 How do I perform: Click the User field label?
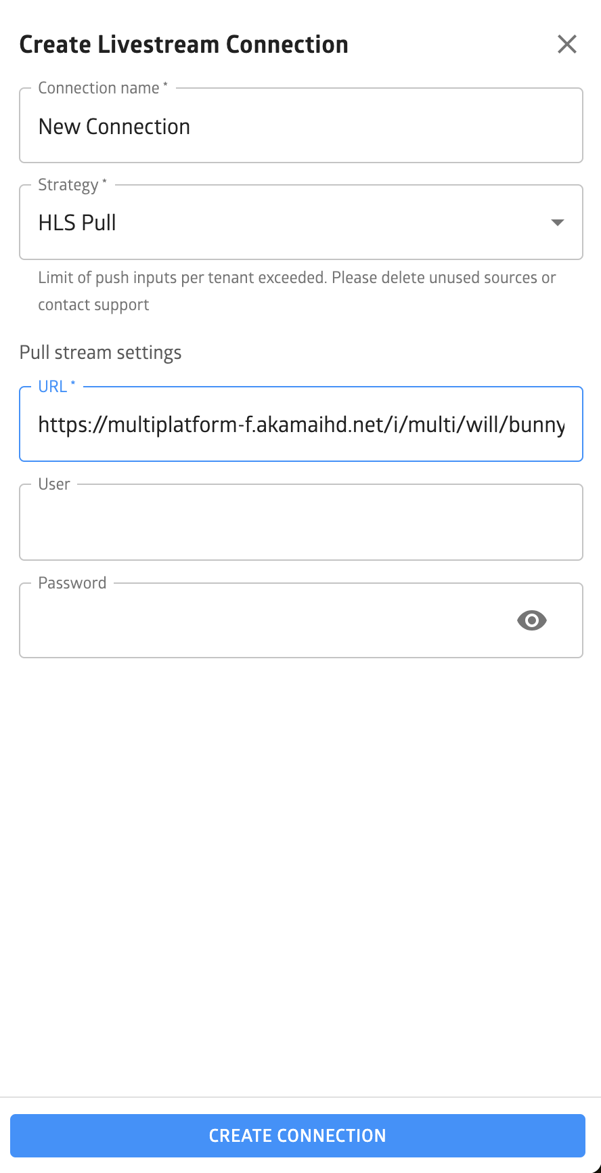54,484
